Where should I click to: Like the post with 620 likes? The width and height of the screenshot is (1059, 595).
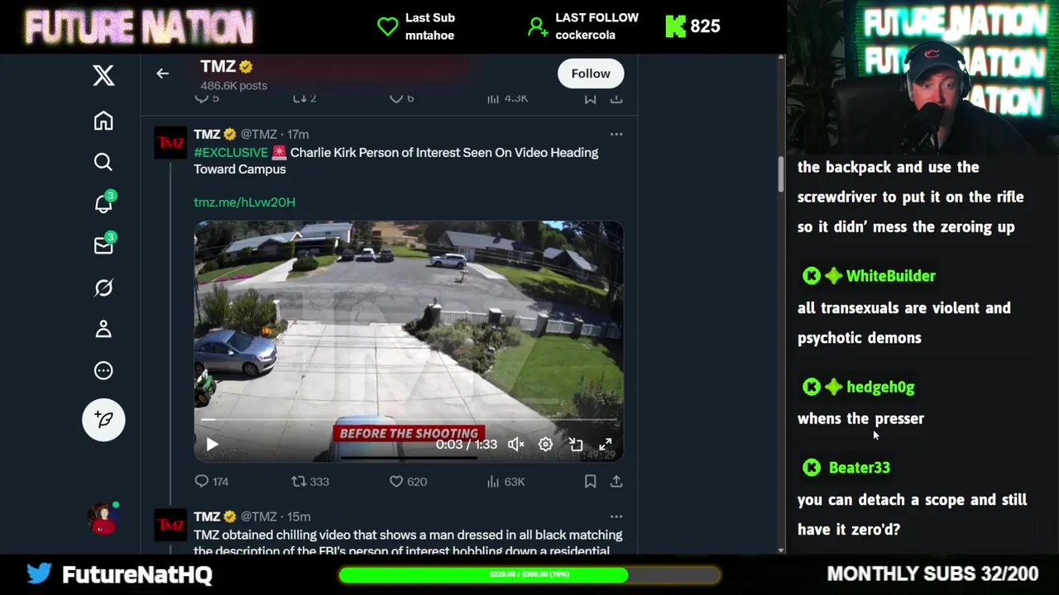click(408, 482)
